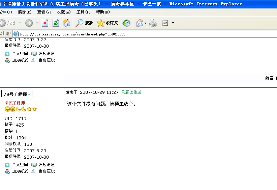Click the 精华 value 0
277x190 pixels.
click(17, 131)
